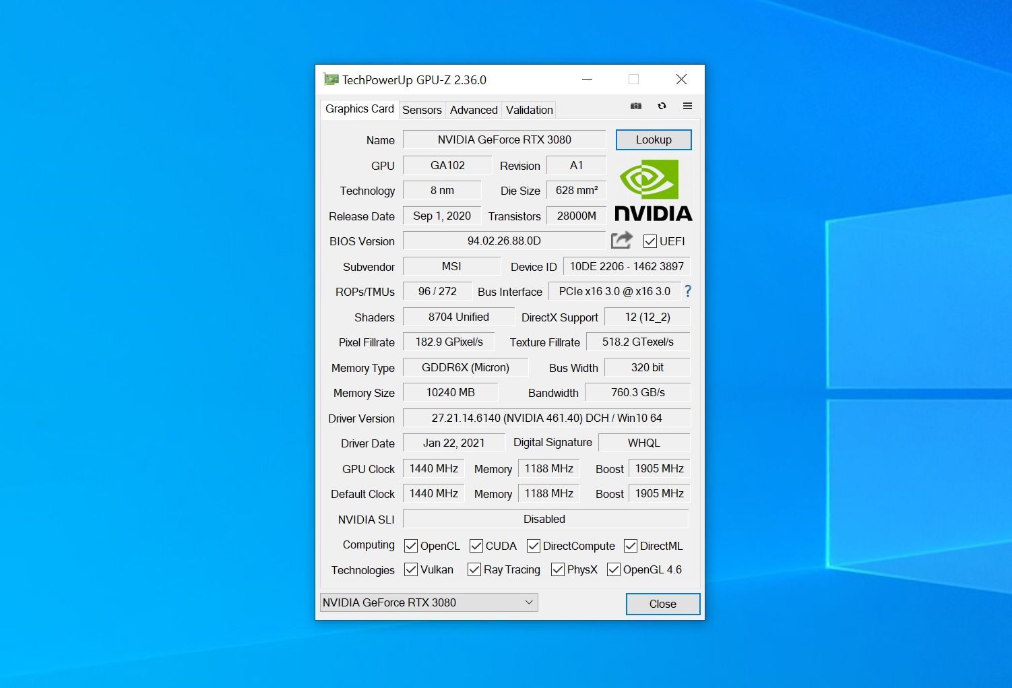Click the Driver Date value Jan 22, 2021

pos(453,443)
